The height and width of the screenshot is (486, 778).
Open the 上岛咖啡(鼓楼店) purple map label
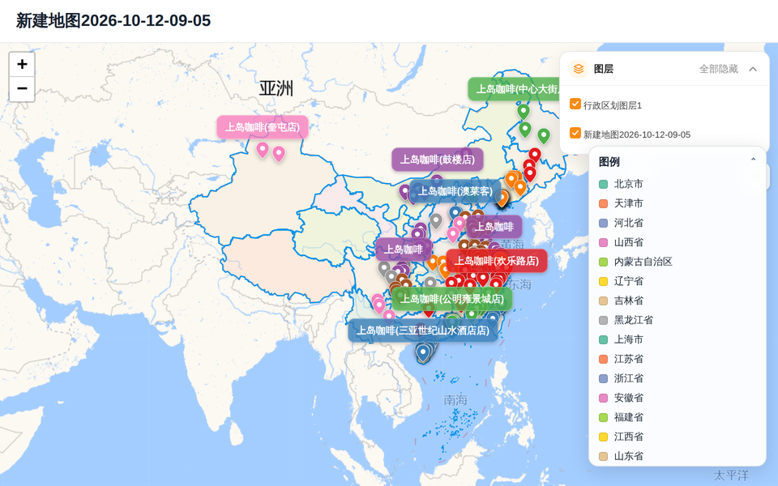coord(437,160)
